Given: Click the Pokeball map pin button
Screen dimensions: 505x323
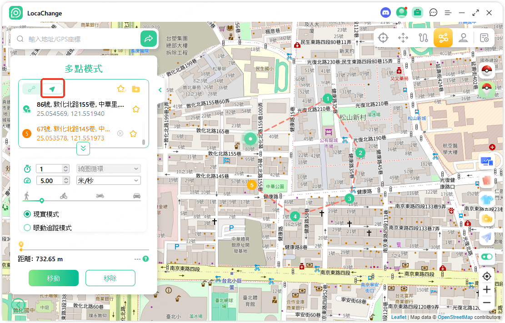Looking at the screenshot, I should [487, 89].
